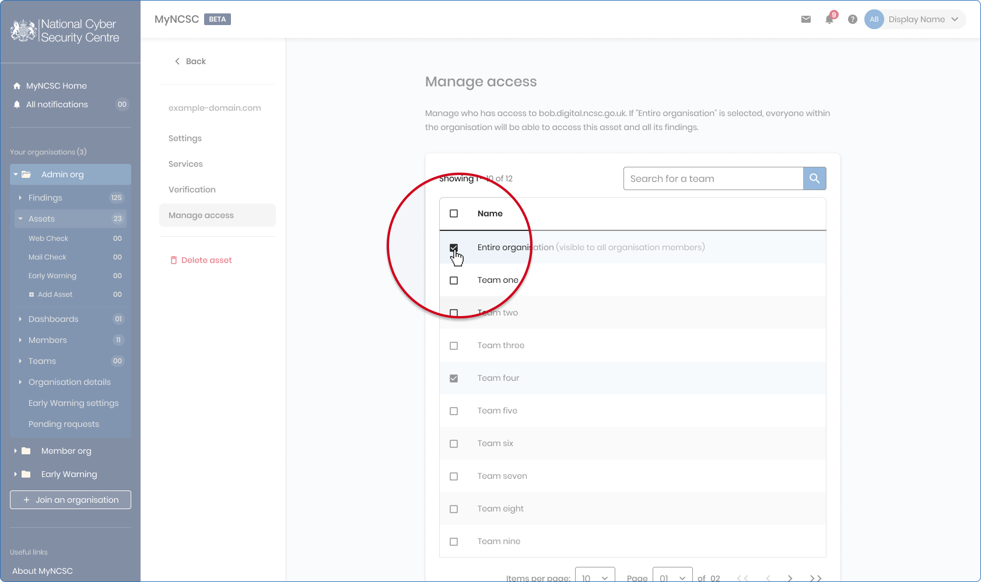This screenshot has width=981, height=582.
Task: Open the Settings menu item
Action: click(185, 138)
